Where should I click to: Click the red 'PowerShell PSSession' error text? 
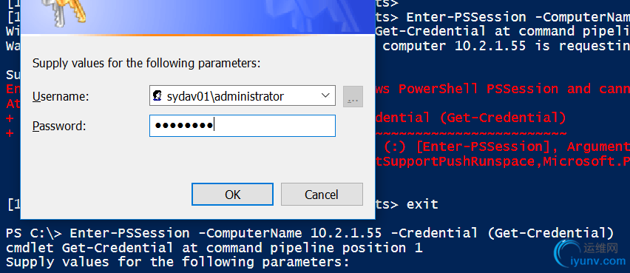[x=478, y=89]
